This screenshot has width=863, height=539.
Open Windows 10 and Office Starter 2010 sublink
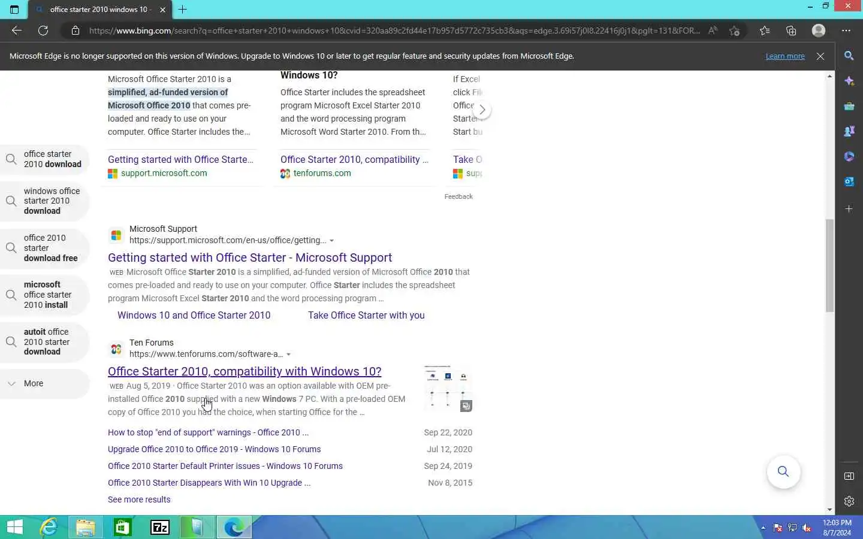click(194, 315)
